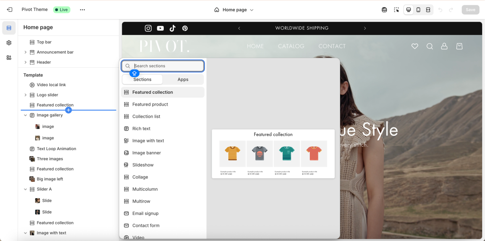Image resolution: width=485 pixels, height=241 pixels.
Task: Choose Collection list section
Action: 163,116
